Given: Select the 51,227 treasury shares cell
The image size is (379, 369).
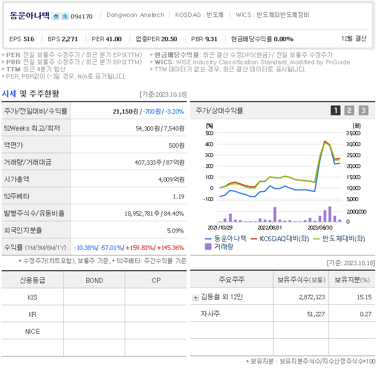Looking at the screenshot, I should click(x=316, y=314).
